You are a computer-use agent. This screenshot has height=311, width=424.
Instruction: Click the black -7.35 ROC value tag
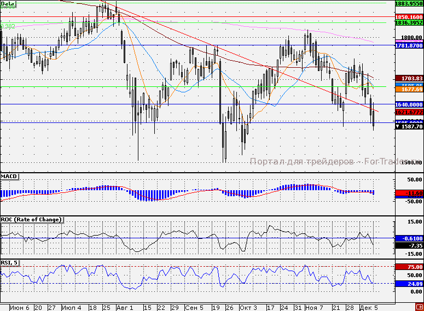click(x=409, y=246)
